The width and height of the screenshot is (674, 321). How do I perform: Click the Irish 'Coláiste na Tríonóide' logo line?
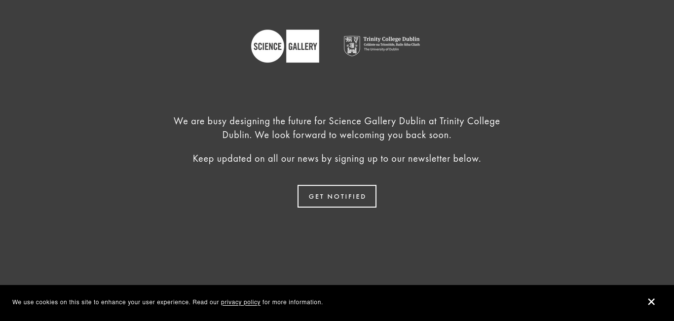(392, 44)
